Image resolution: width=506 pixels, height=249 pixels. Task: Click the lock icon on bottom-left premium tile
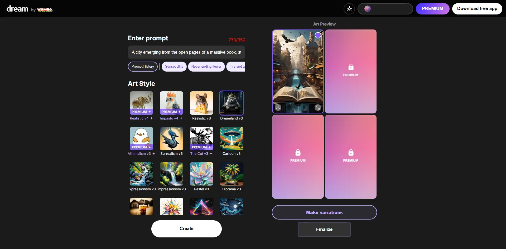[x=298, y=153]
